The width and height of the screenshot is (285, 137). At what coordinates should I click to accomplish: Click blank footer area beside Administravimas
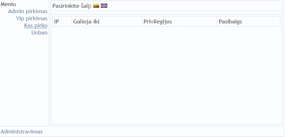coord(163,132)
